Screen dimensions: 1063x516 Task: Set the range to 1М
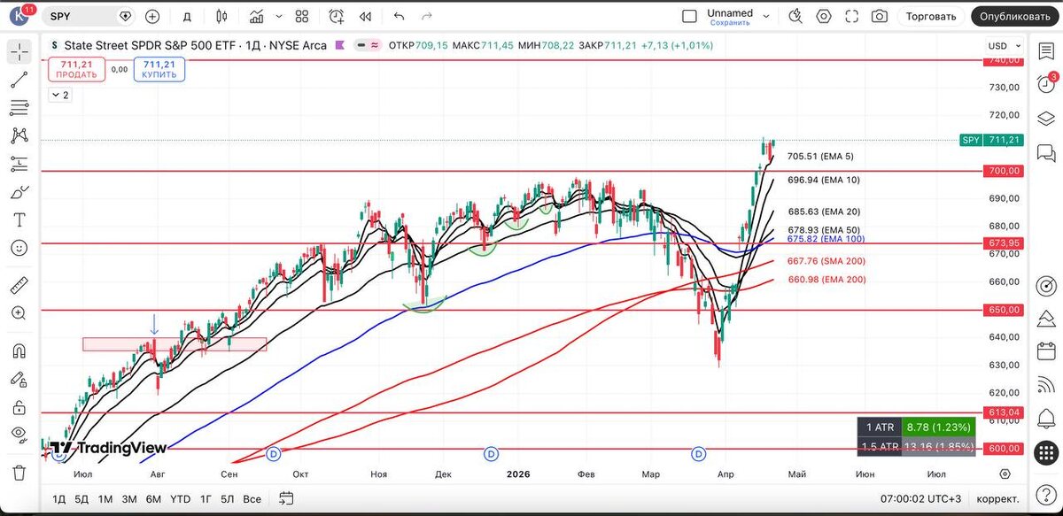[105, 499]
